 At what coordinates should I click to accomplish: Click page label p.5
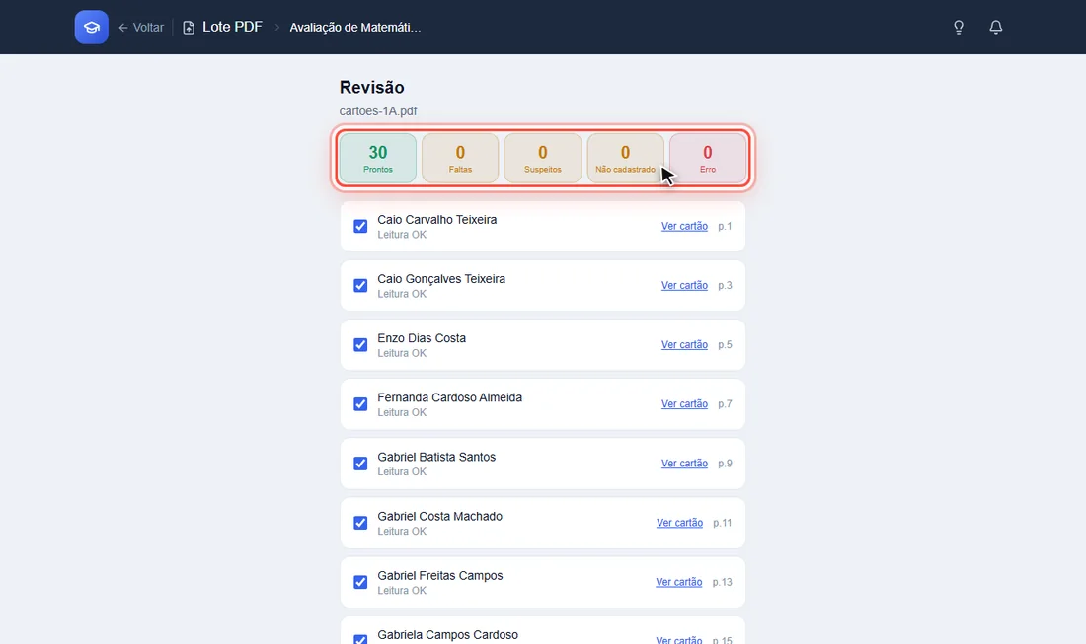pyautogui.click(x=725, y=345)
